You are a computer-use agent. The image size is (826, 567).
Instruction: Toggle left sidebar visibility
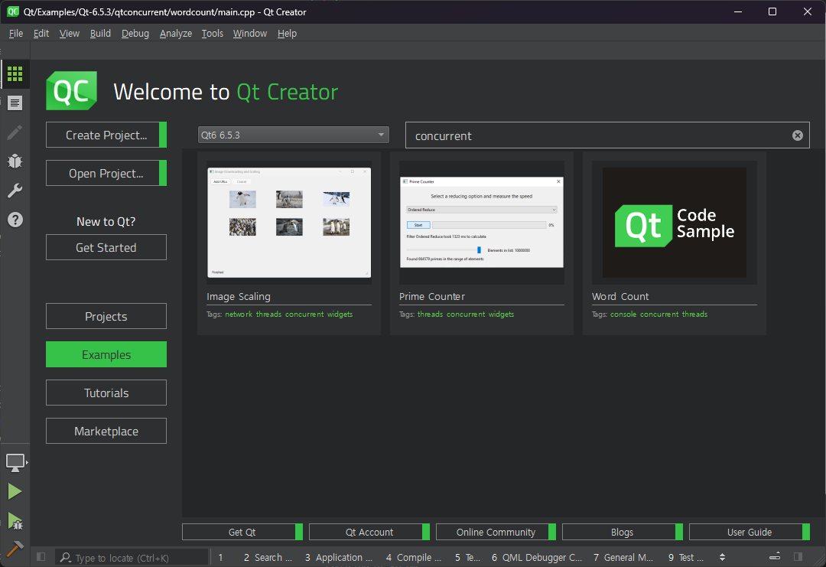point(41,557)
